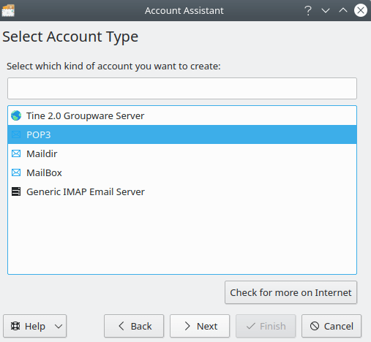Click the envelope icon beside POP3
The height and width of the screenshot is (342, 371).
point(16,134)
